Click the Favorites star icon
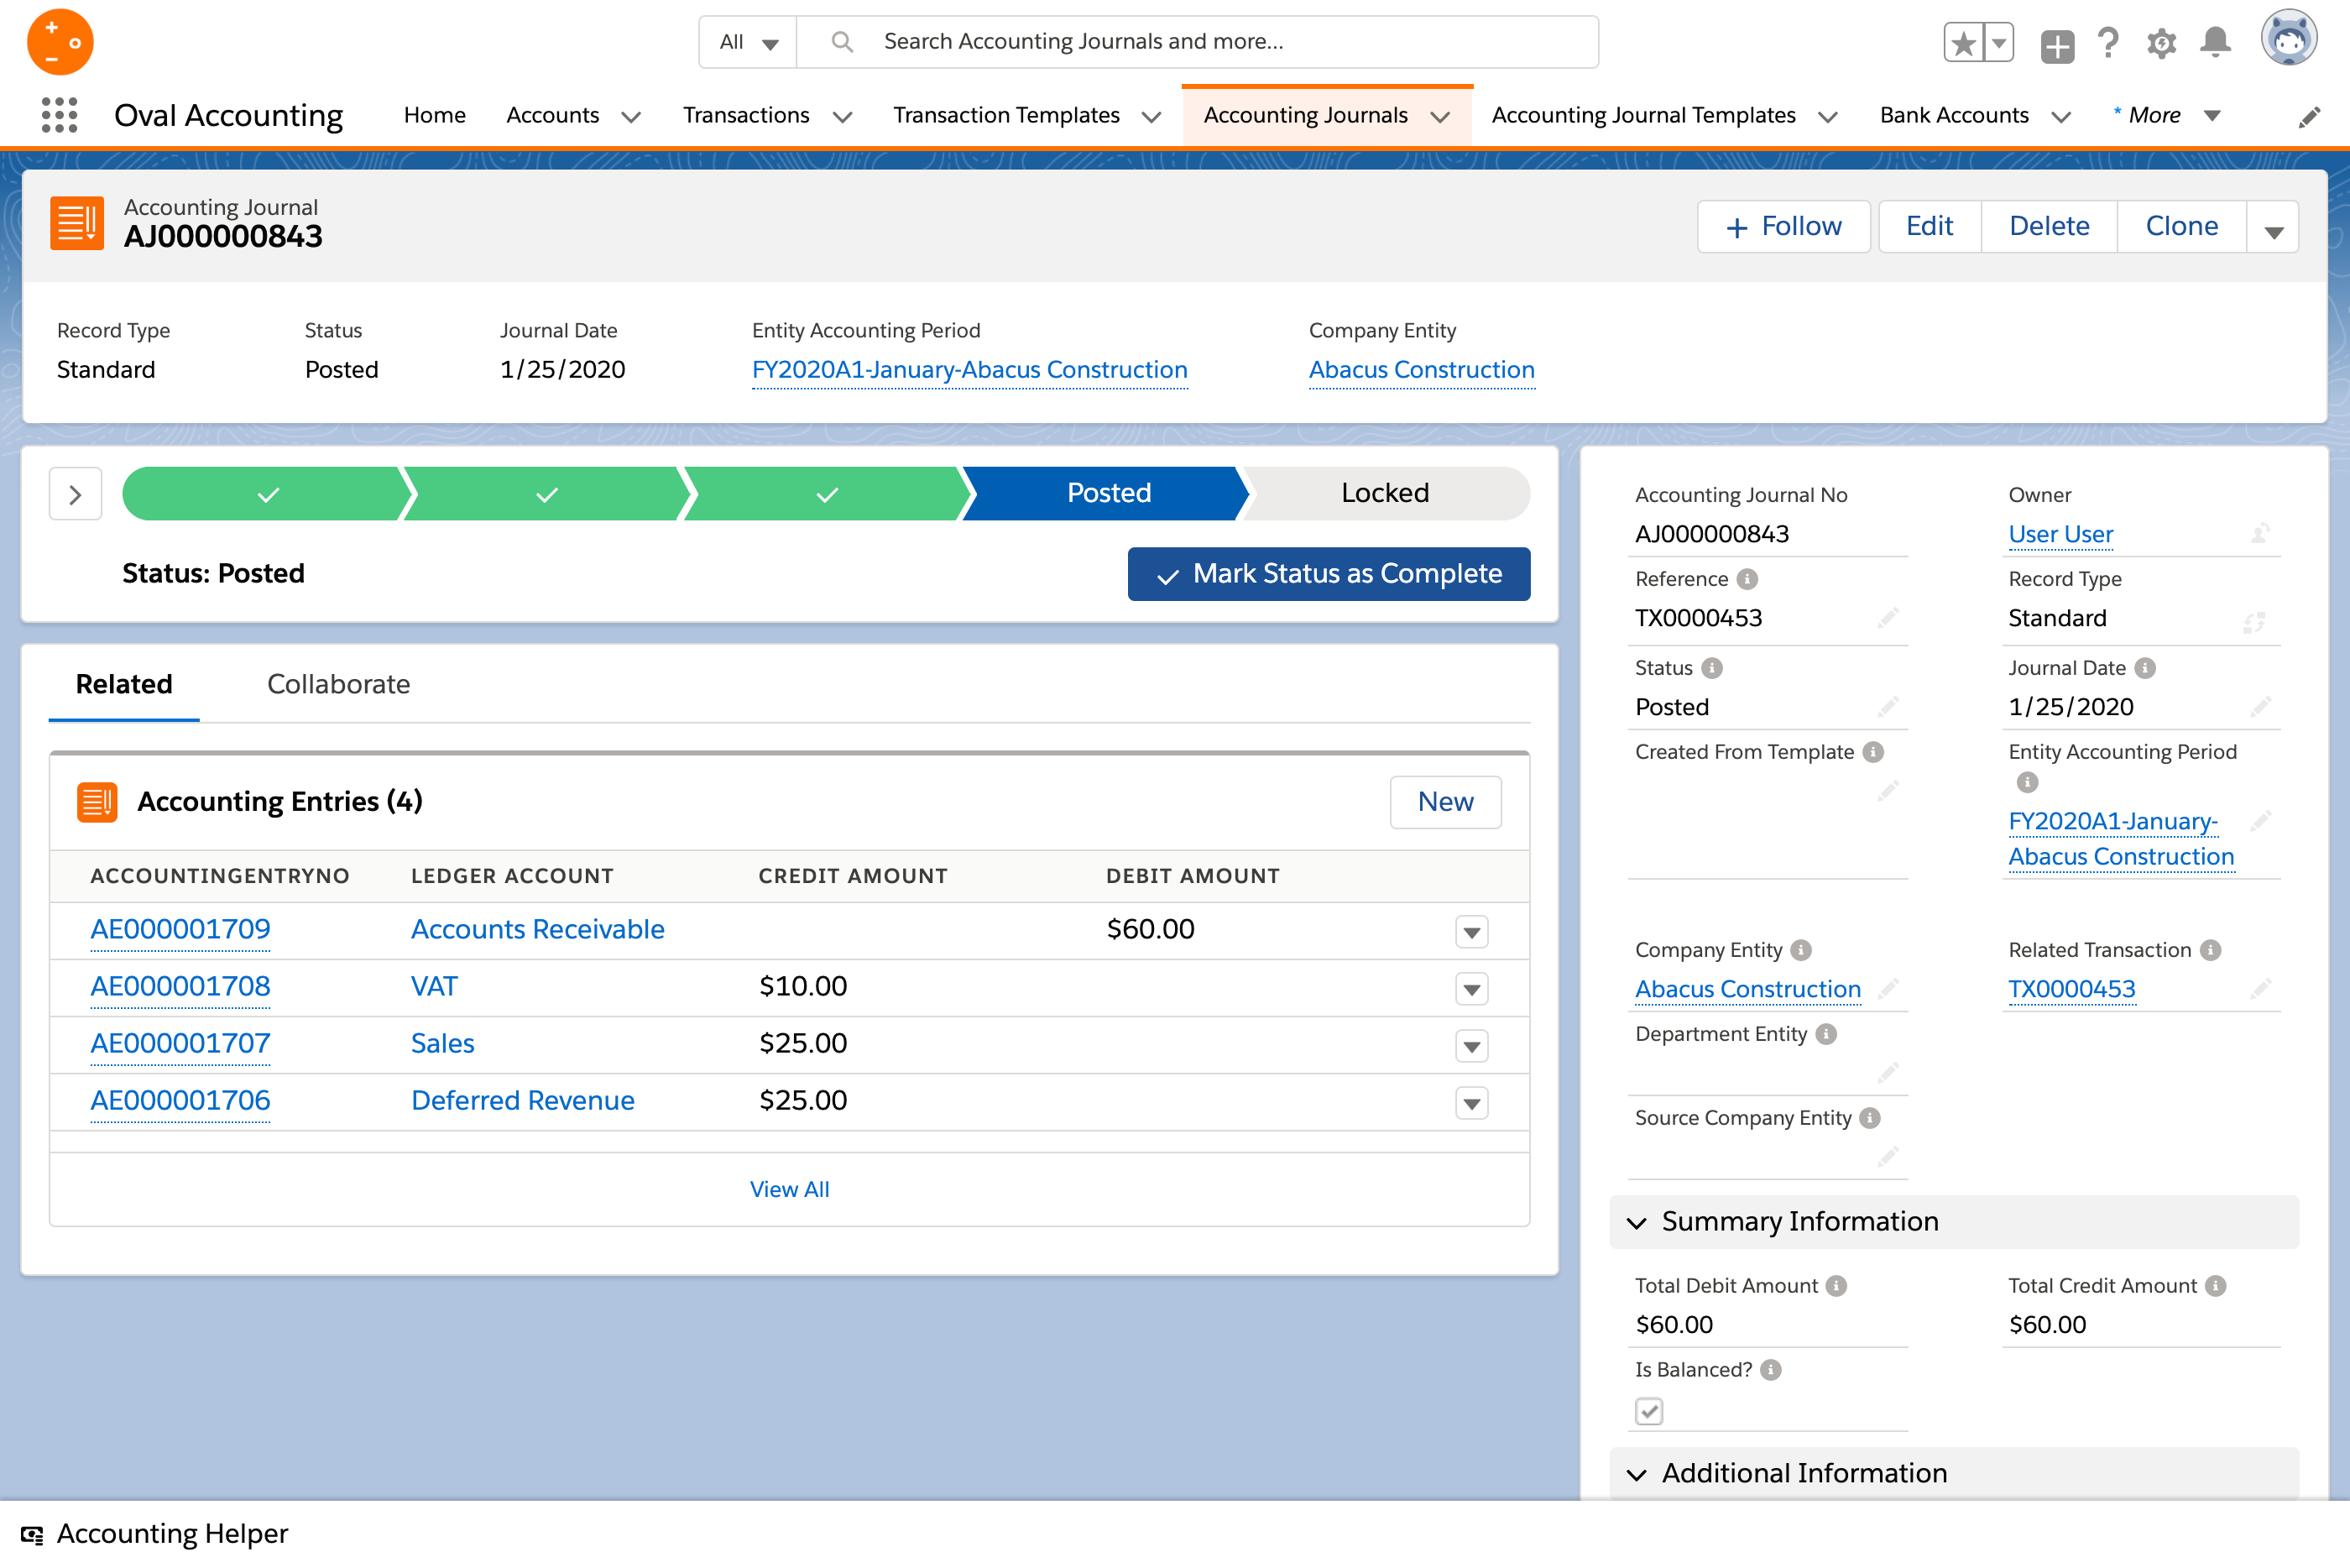 click(x=1963, y=43)
